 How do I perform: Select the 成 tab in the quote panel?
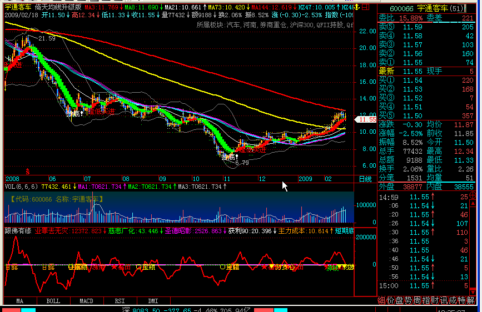tap(453, 300)
